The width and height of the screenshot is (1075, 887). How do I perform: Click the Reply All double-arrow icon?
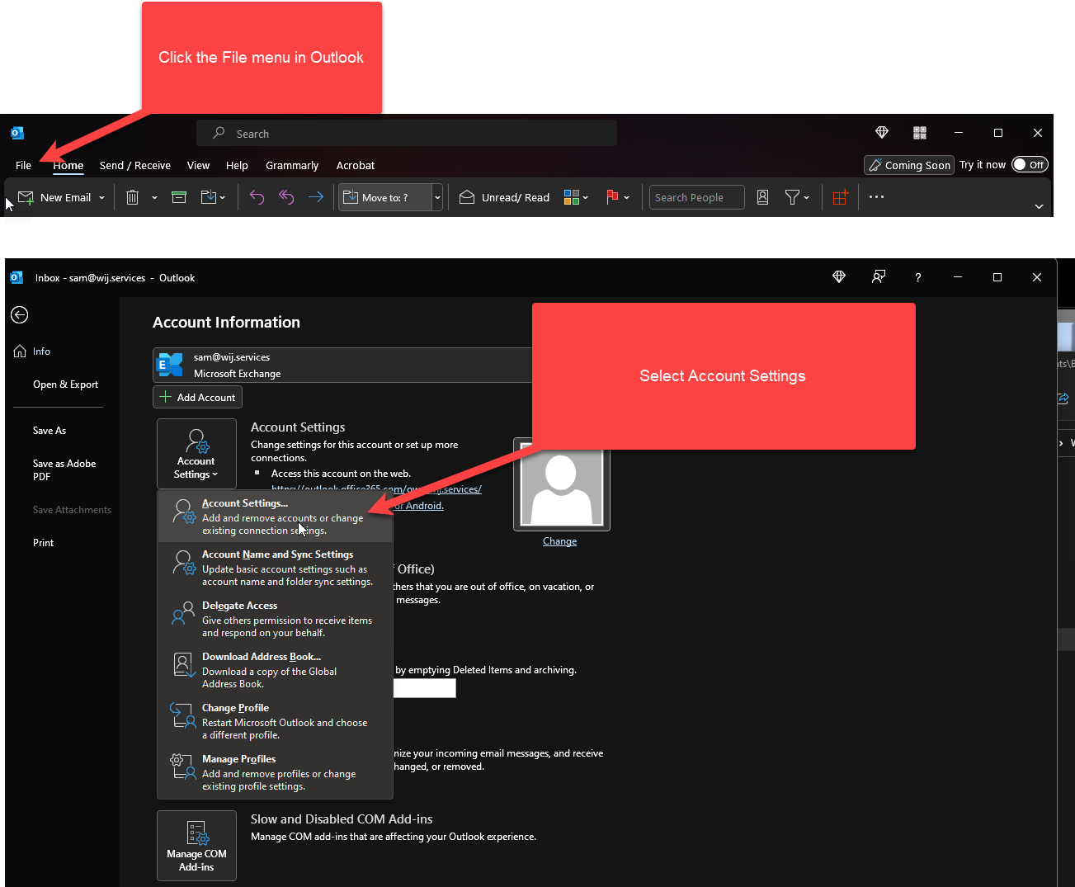click(x=286, y=197)
